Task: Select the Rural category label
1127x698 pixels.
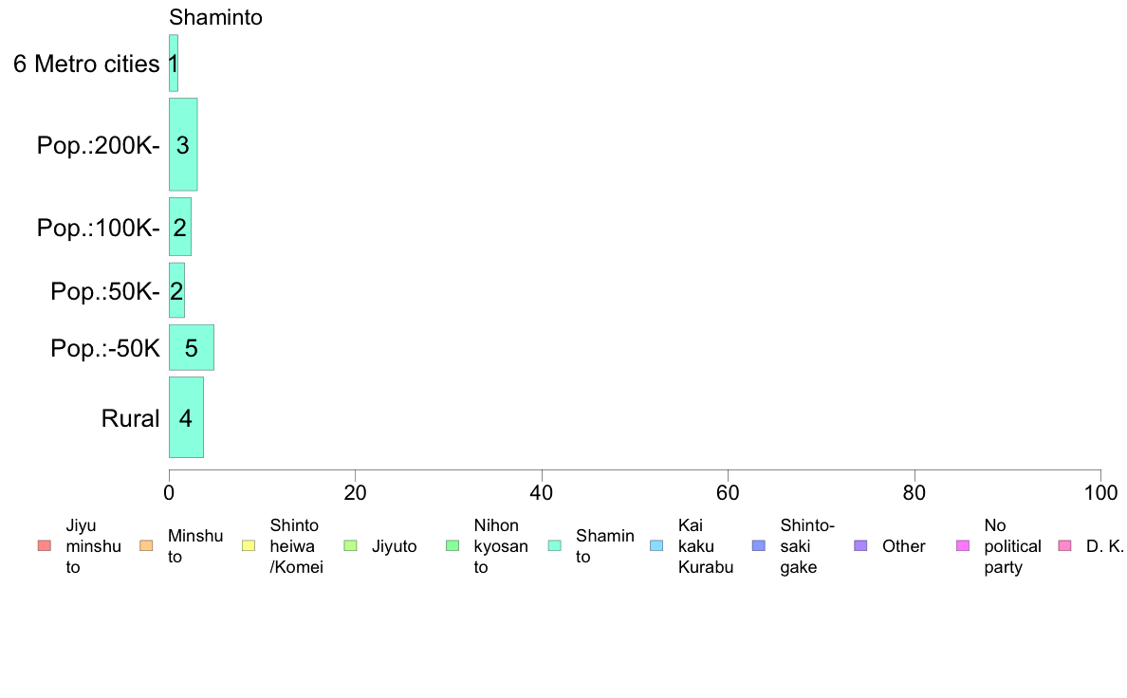Action: (130, 418)
